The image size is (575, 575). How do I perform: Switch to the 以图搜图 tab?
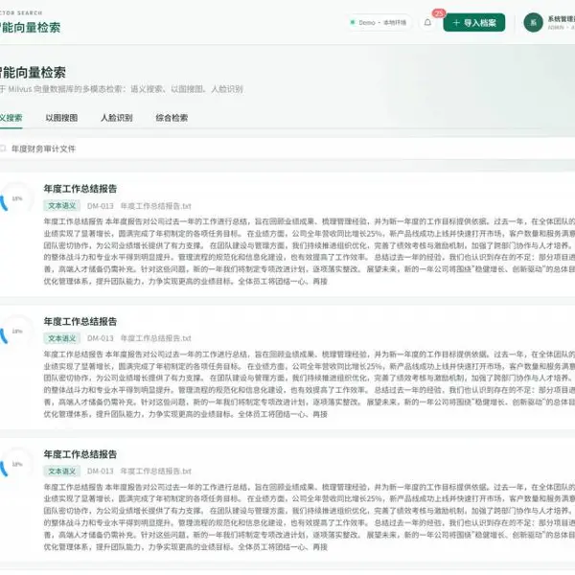point(61,118)
